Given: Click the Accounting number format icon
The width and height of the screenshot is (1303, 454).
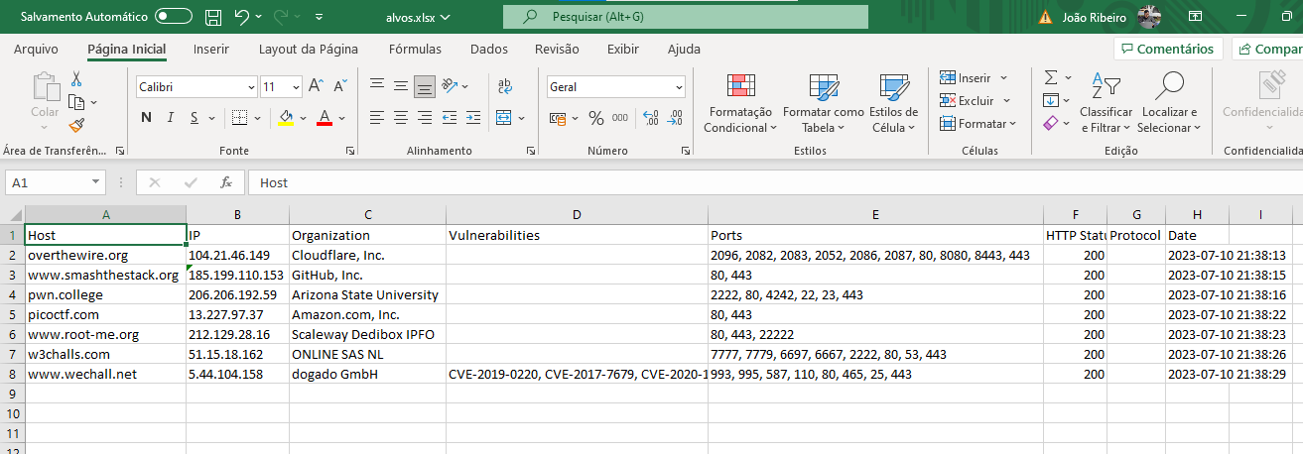Looking at the screenshot, I should pyautogui.click(x=558, y=118).
